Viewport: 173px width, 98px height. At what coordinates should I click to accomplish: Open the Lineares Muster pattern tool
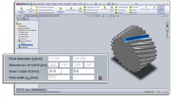112,7
